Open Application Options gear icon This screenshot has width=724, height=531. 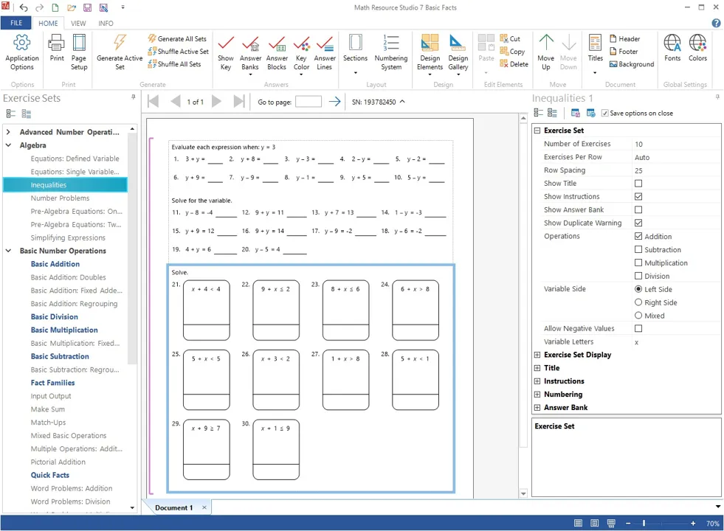coord(21,43)
